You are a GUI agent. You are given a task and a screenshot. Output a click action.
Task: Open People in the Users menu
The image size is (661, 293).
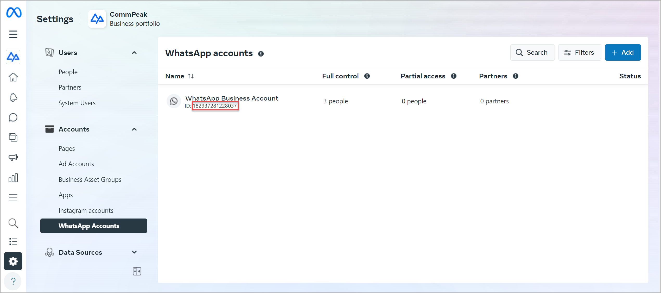coord(68,72)
